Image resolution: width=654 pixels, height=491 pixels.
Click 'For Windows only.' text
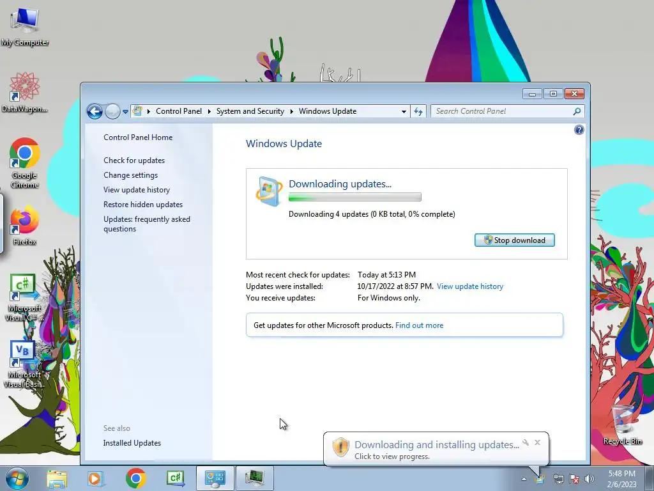pyautogui.click(x=389, y=298)
